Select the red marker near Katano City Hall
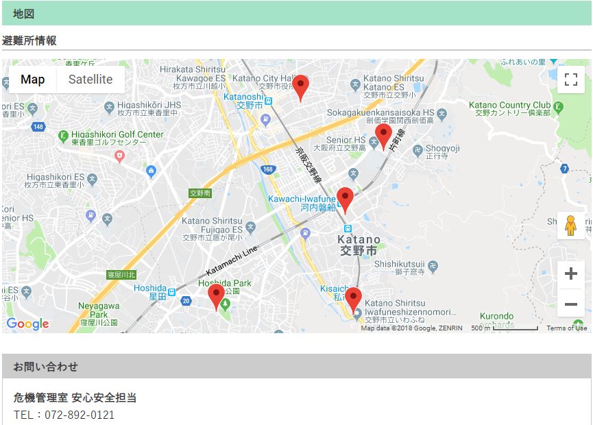593x425 pixels. (301, 89)
